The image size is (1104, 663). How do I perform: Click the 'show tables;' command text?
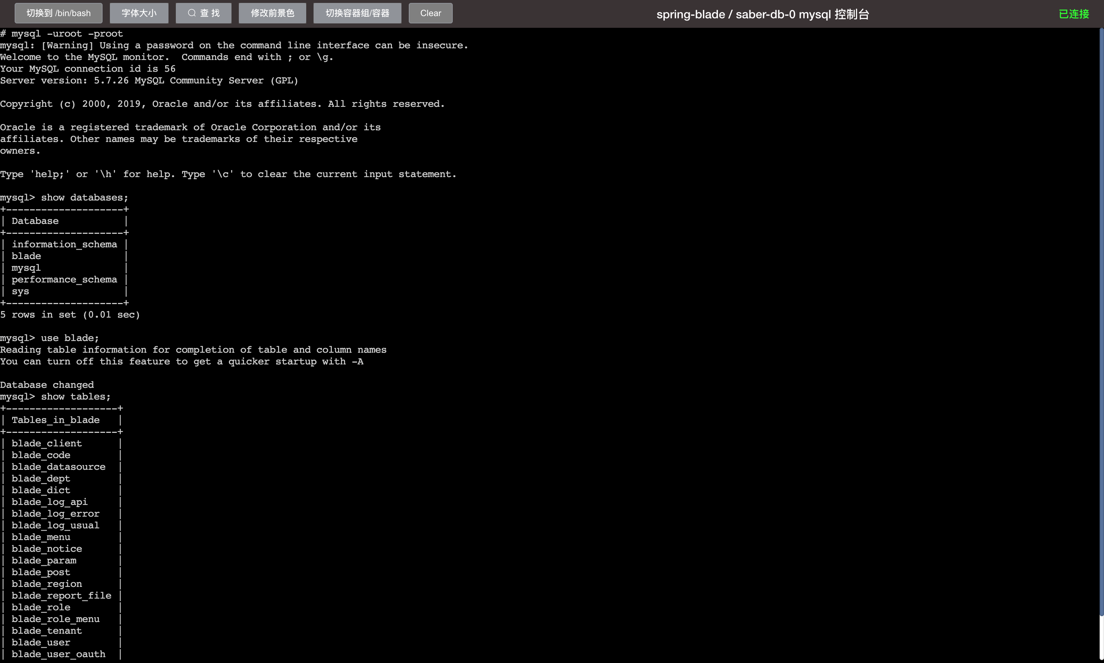tap(75, 397)
